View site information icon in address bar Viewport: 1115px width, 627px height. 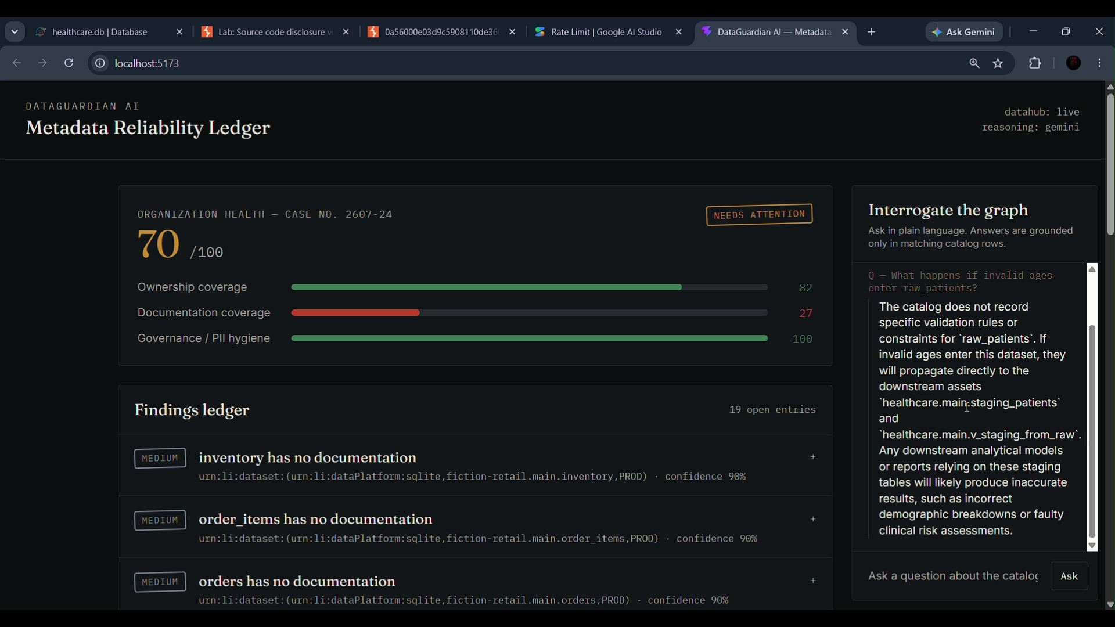coord(100,63)
